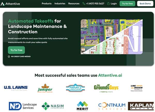
Task: Click the +1 (407) 955 5627 phone number
Action: (95, 4)
